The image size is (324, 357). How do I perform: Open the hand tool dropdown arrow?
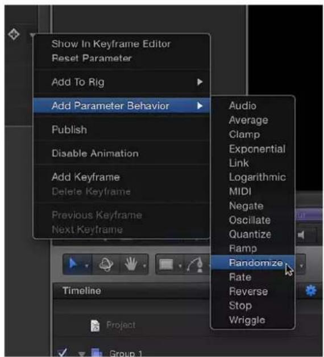[x=144, y=266]
